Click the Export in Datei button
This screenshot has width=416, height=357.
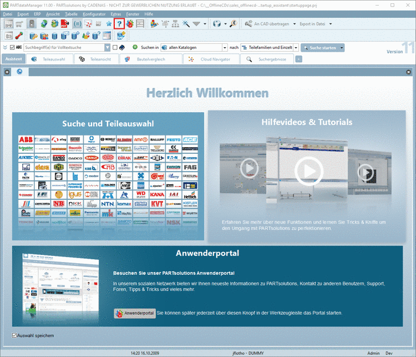coord(312,24)
